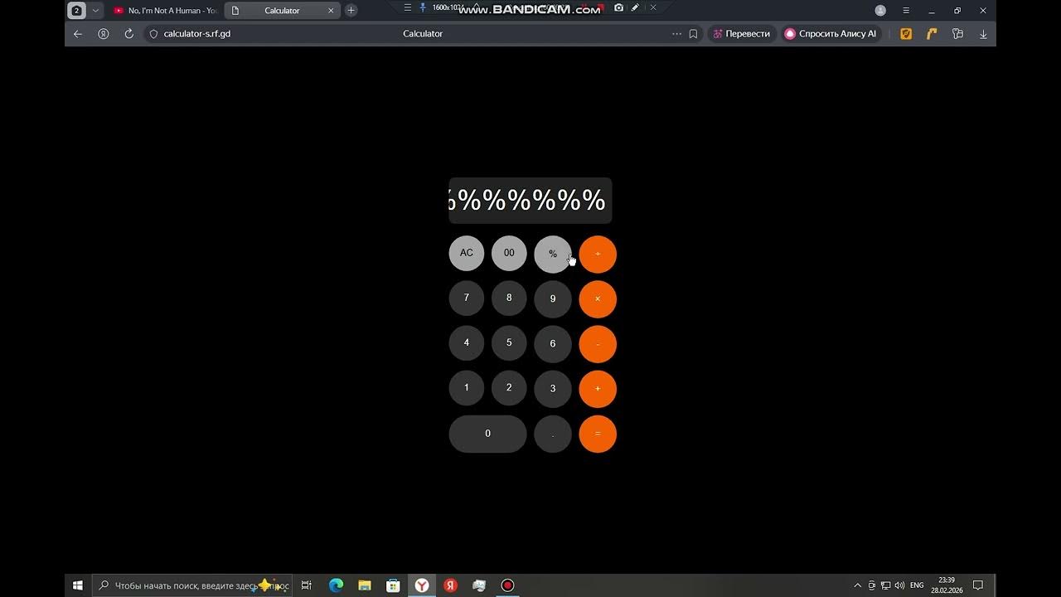Show hidden system tray icons
The width and height of the screenshot is (1061, 597).
click(x=858, y=585)
